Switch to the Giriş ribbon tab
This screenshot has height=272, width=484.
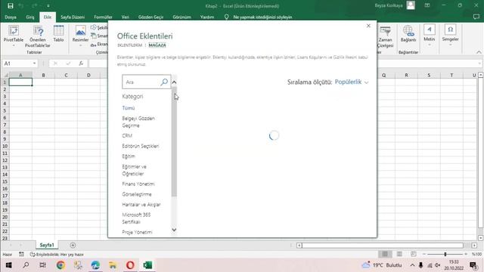[30, 17]
